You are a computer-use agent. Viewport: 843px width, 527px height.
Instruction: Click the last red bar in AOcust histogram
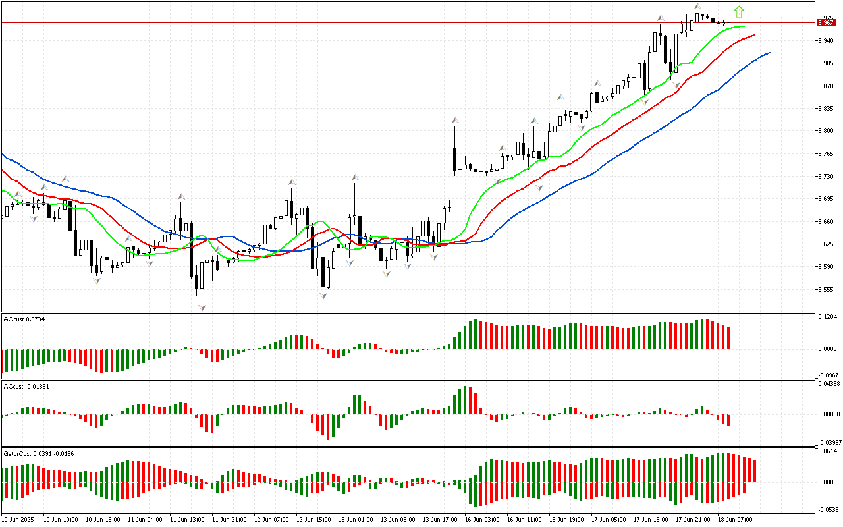click(x=729, y=338)
